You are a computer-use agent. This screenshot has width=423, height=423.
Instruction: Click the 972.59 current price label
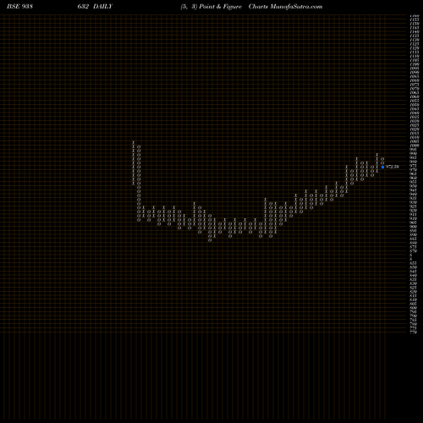pyautogui.click(x=393, y=167)
